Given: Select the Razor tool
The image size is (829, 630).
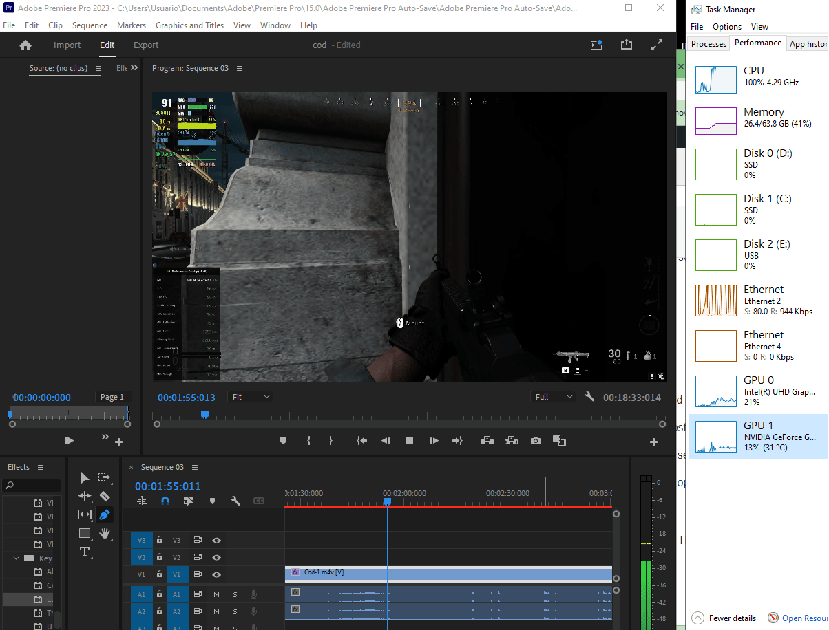Looking at the screenshot, I should [104, 497].
